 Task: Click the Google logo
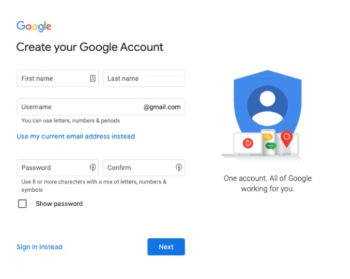(x=34, y=27)
